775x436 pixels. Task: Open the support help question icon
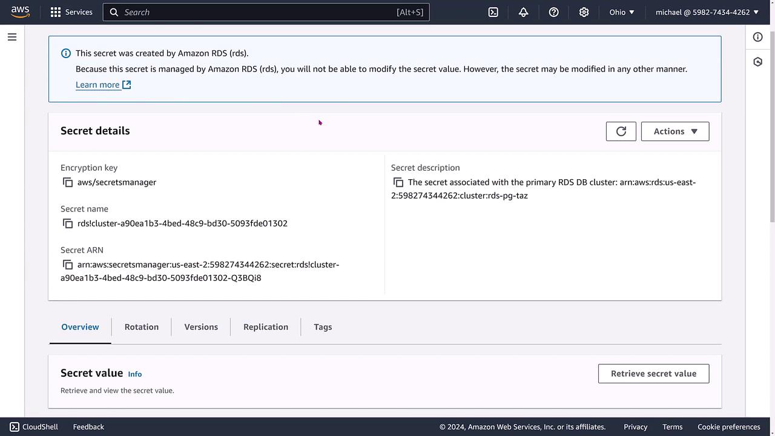[x=553, y=12]
